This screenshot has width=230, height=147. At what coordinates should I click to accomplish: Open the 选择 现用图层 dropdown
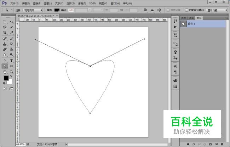click(33, 10)
